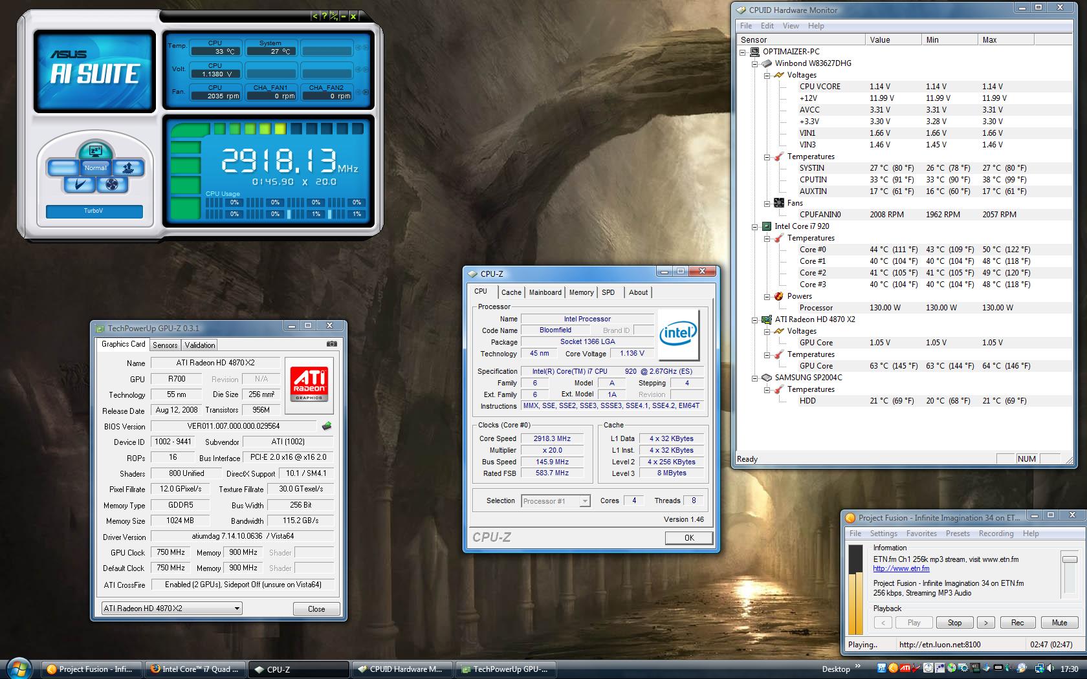Click the Windows Start orb
The image size is (1087, 679).
(x=18, y=669)
